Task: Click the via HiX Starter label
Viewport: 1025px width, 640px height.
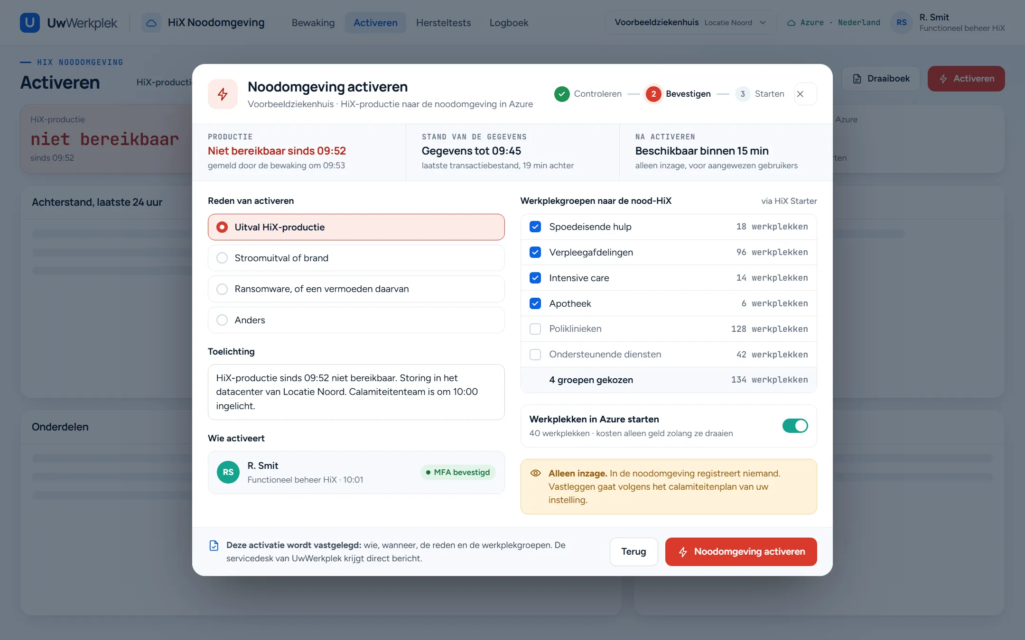Action: click(789, 201)
